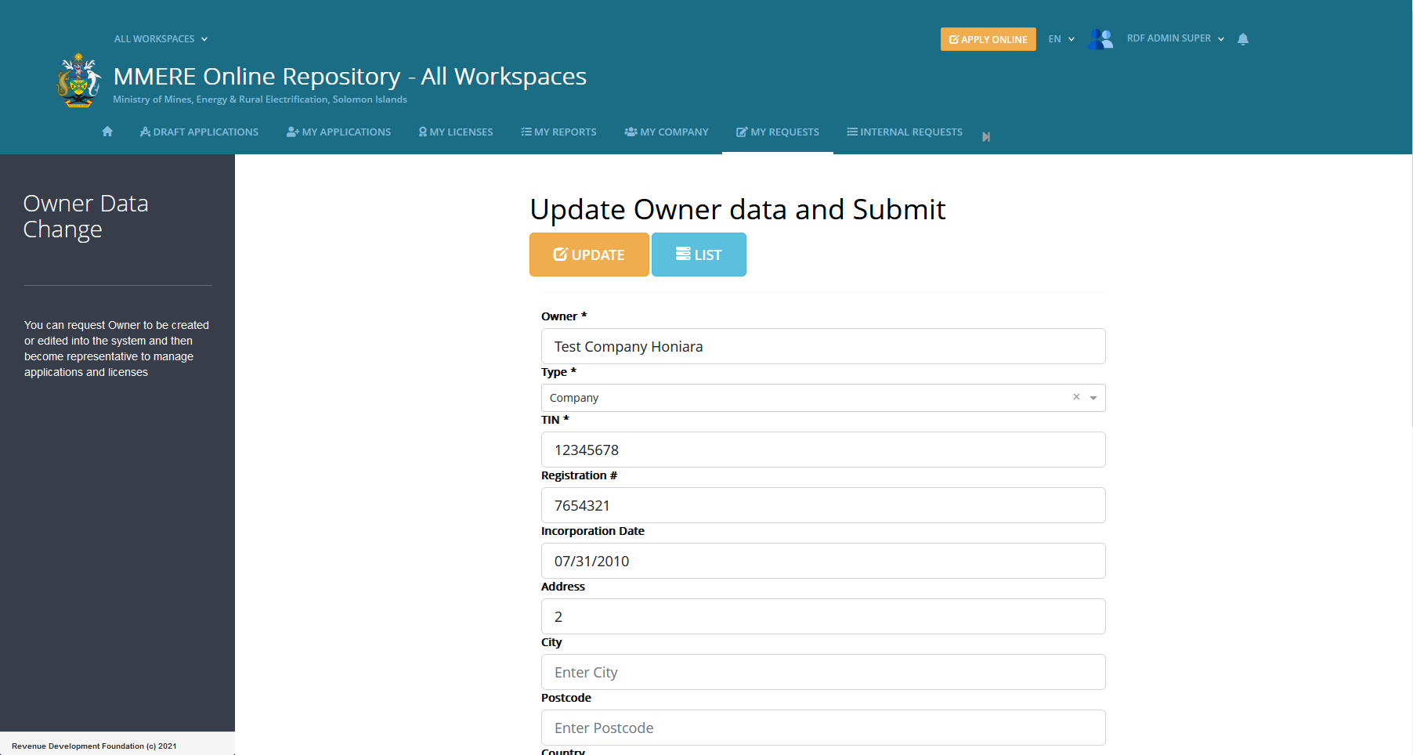Select the My Requests tab
This screenshot has width=1413, height=755.
[x=778, y=132]
